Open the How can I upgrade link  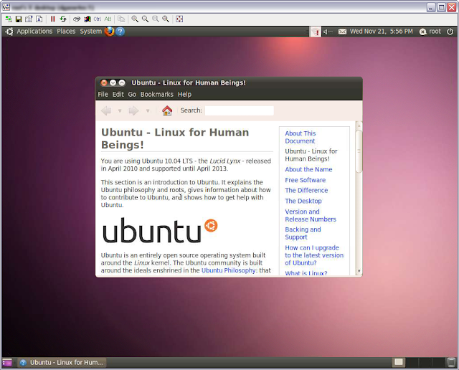point(314,255)
